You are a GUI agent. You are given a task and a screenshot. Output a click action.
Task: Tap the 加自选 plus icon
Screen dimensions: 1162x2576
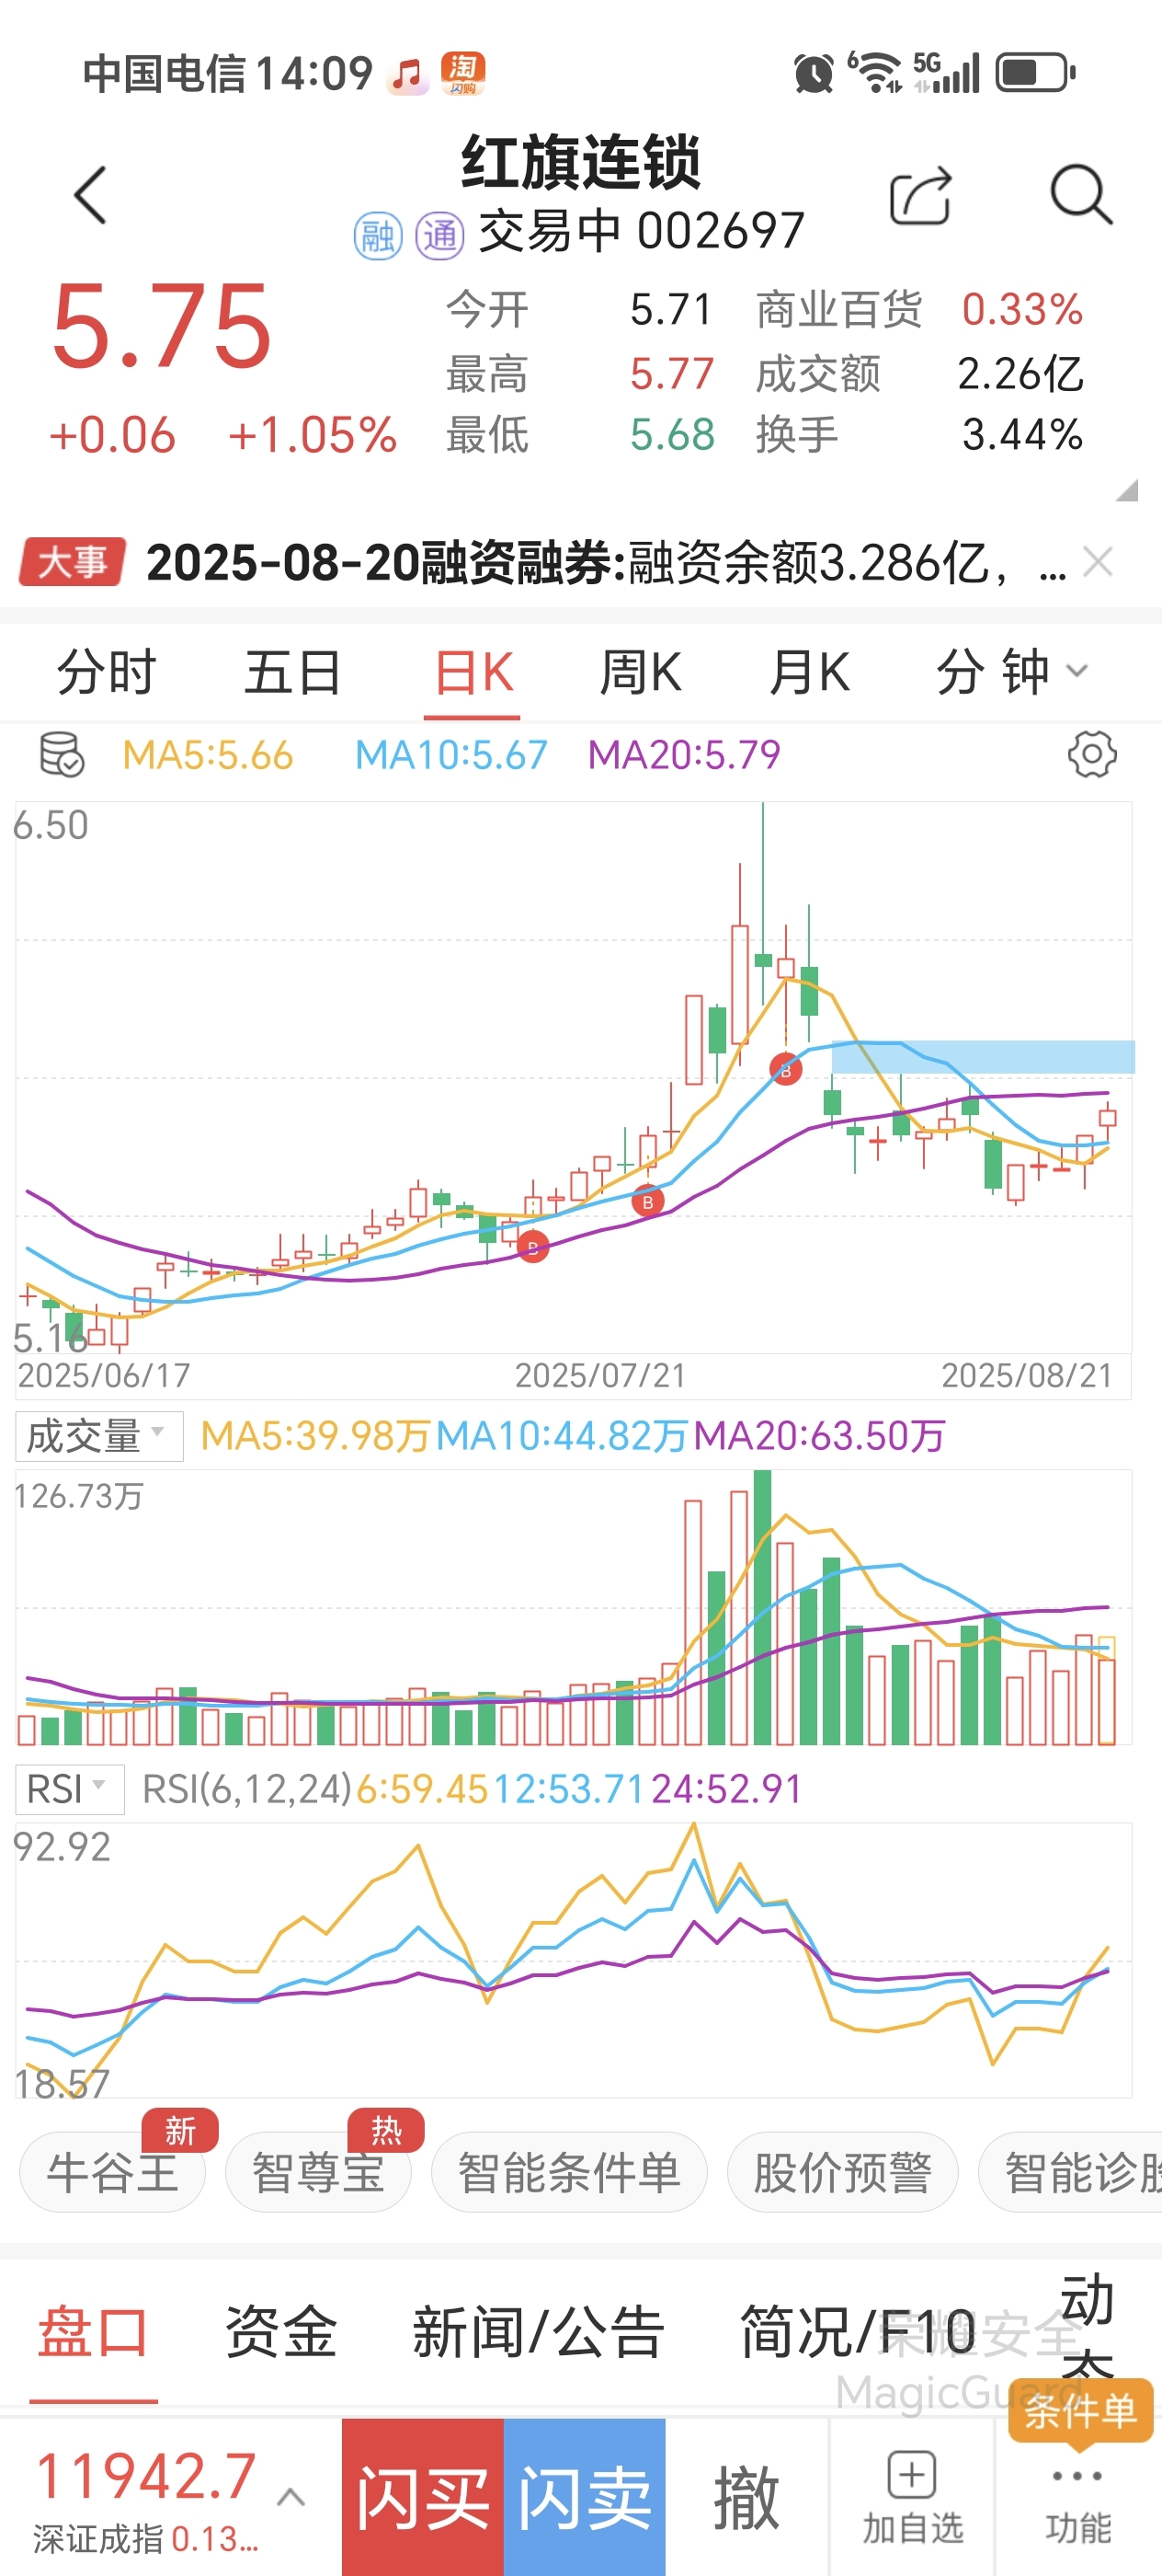911,2476
